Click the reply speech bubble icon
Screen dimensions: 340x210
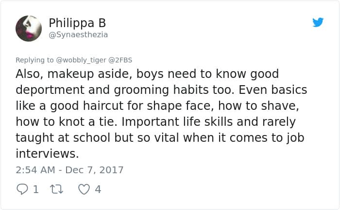coord(22,189)
